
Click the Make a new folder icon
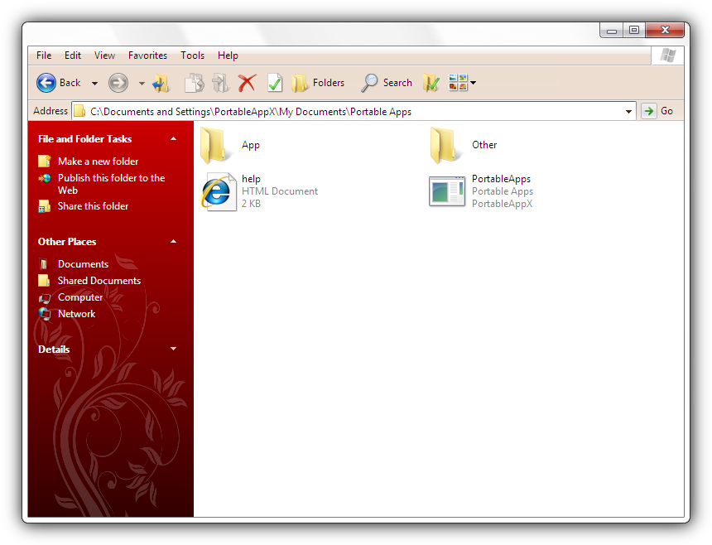click(x=44, y=162)
